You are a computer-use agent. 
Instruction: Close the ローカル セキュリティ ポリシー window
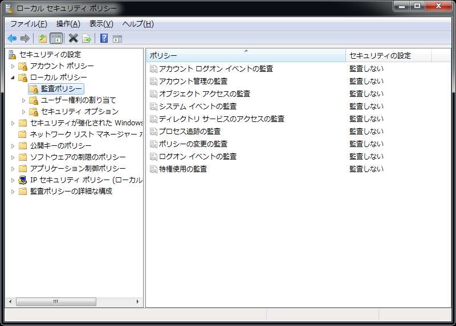click(x=438, y=6)
